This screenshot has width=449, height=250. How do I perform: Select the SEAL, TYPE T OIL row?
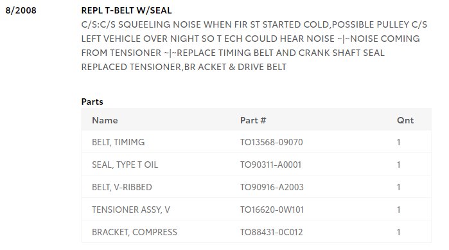click(x=256, y=165)
